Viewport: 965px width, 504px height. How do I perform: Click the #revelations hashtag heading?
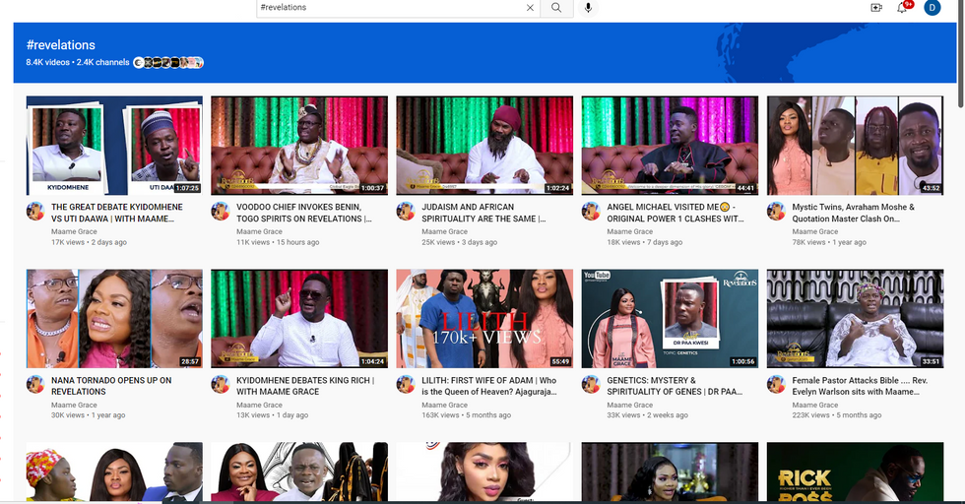[x=61, y=45]
